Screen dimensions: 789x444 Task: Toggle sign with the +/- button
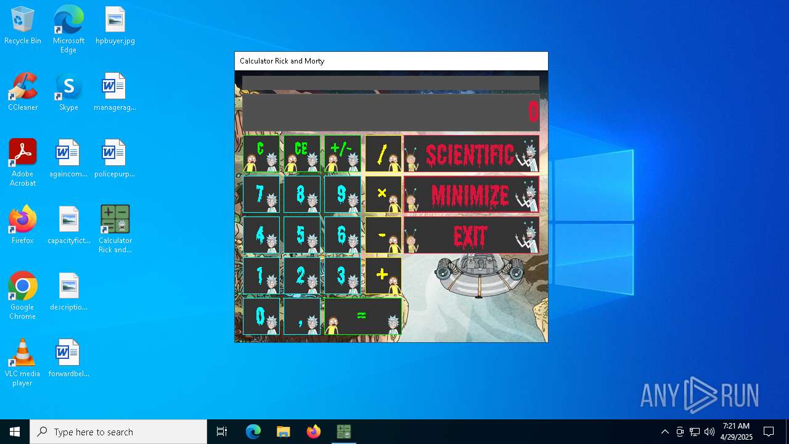coord(343,154)
